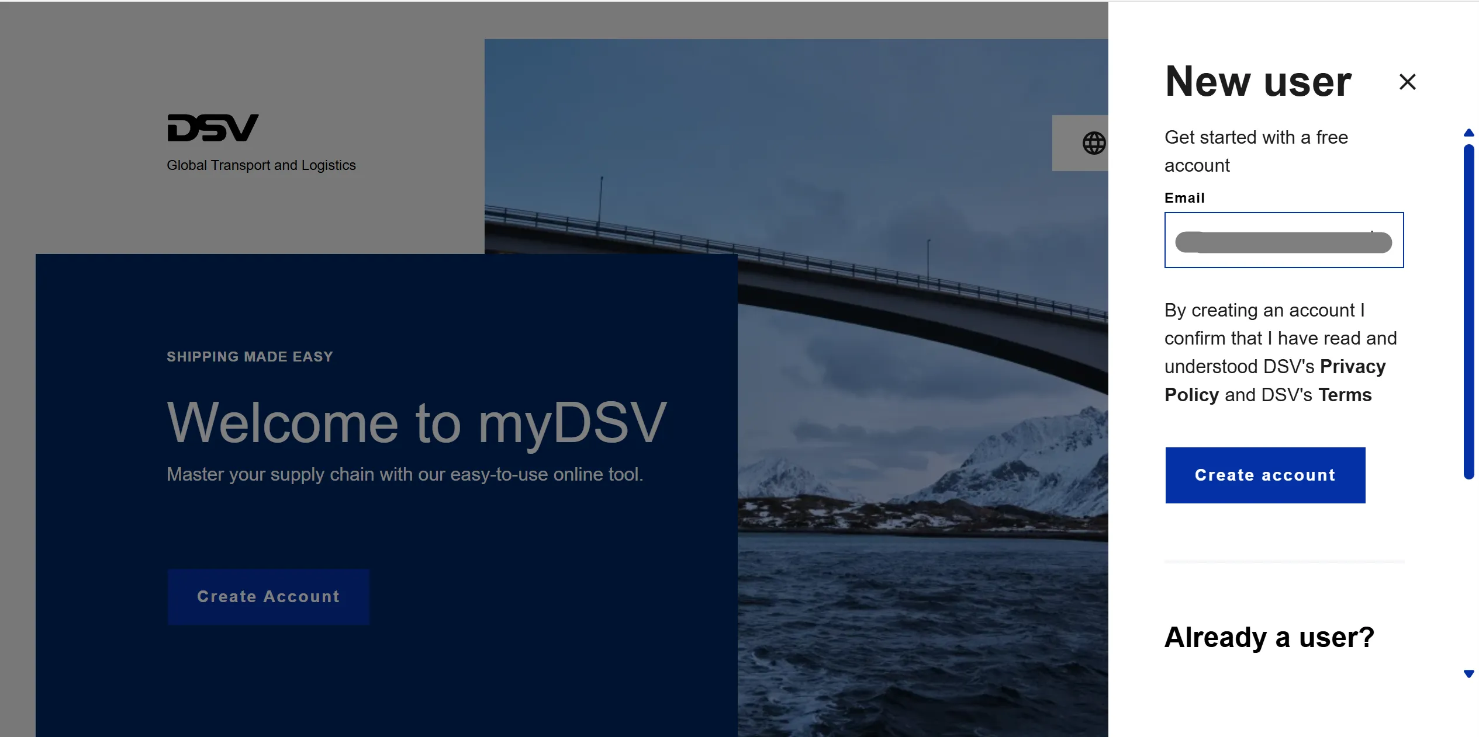Click the Already a user? heading

(x=1269, y=637)
